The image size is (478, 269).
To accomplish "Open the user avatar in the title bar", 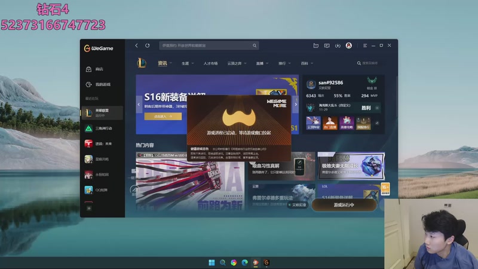I will click(x=349, y=45).
